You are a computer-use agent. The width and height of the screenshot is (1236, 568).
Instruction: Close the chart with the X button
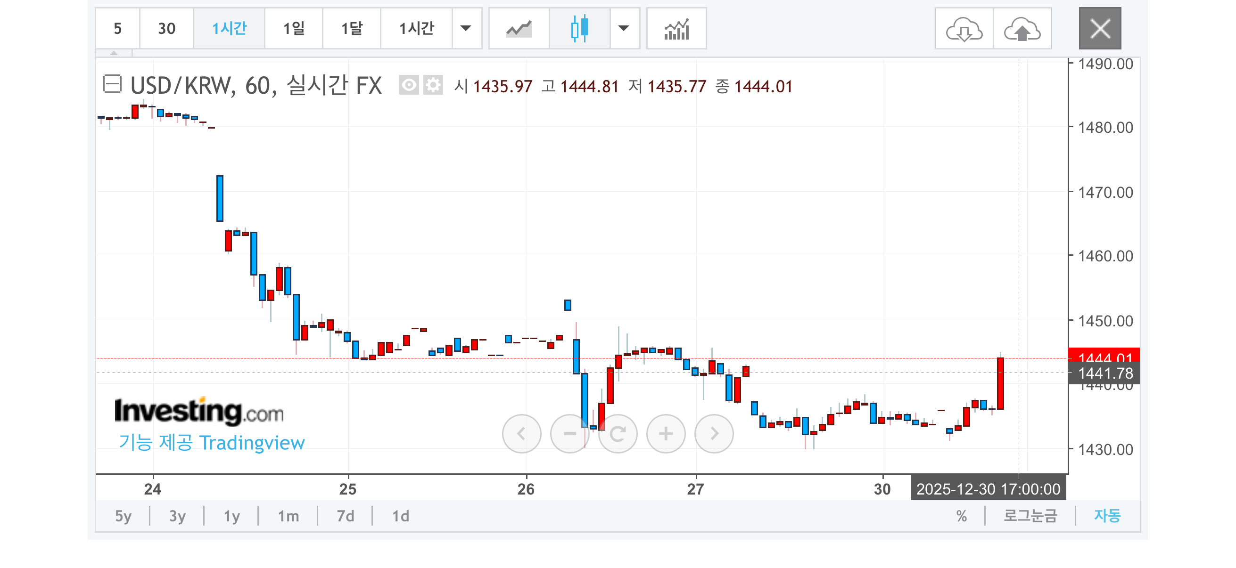tap(1100, 28)
